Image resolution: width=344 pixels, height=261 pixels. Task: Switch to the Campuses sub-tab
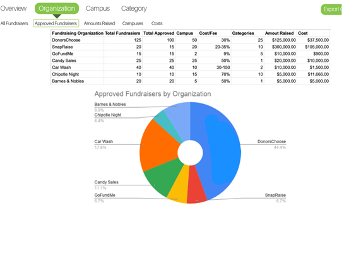coord(133,23)
